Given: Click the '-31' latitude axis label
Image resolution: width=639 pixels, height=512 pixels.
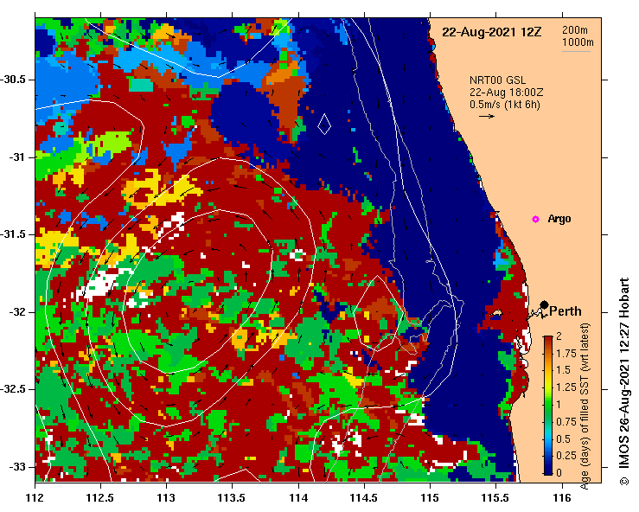Looking at the screenshot, I should (16, 157).
